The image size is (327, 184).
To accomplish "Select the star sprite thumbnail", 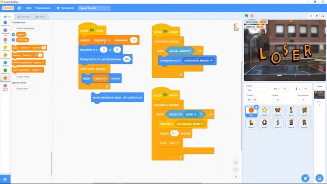I will point(265,111).
